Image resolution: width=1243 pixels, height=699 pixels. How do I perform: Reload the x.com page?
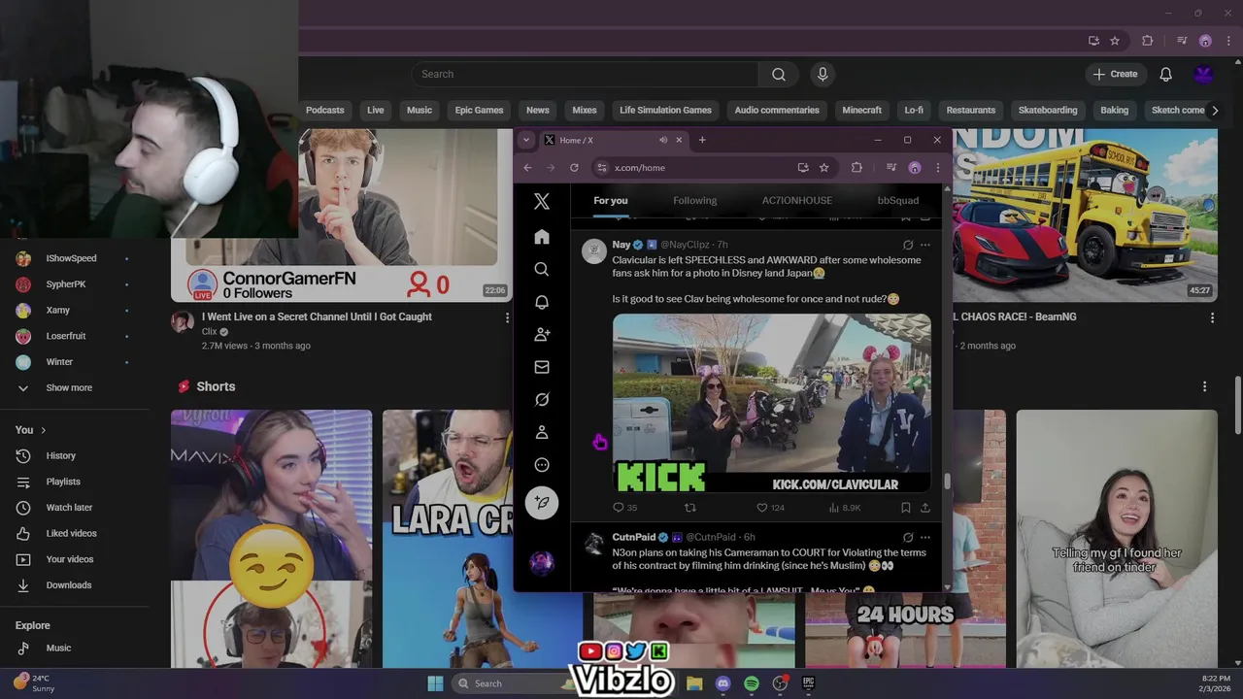coord(574,168)
